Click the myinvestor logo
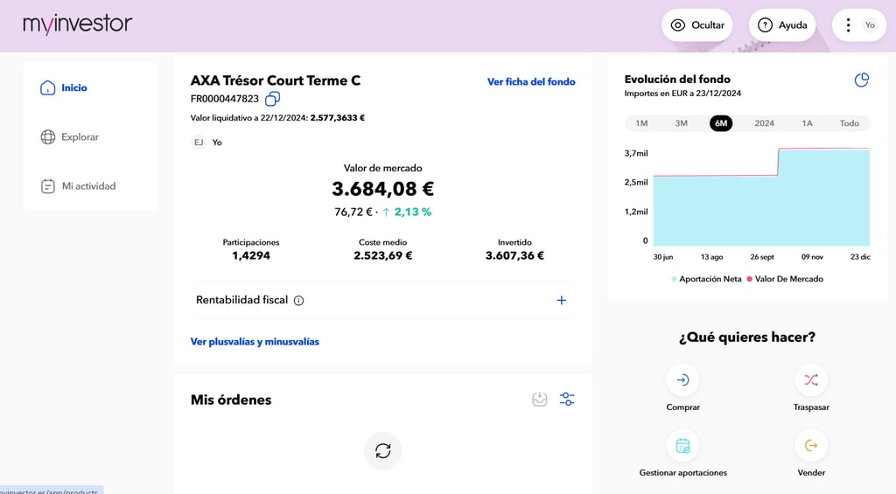 (77, 24)
